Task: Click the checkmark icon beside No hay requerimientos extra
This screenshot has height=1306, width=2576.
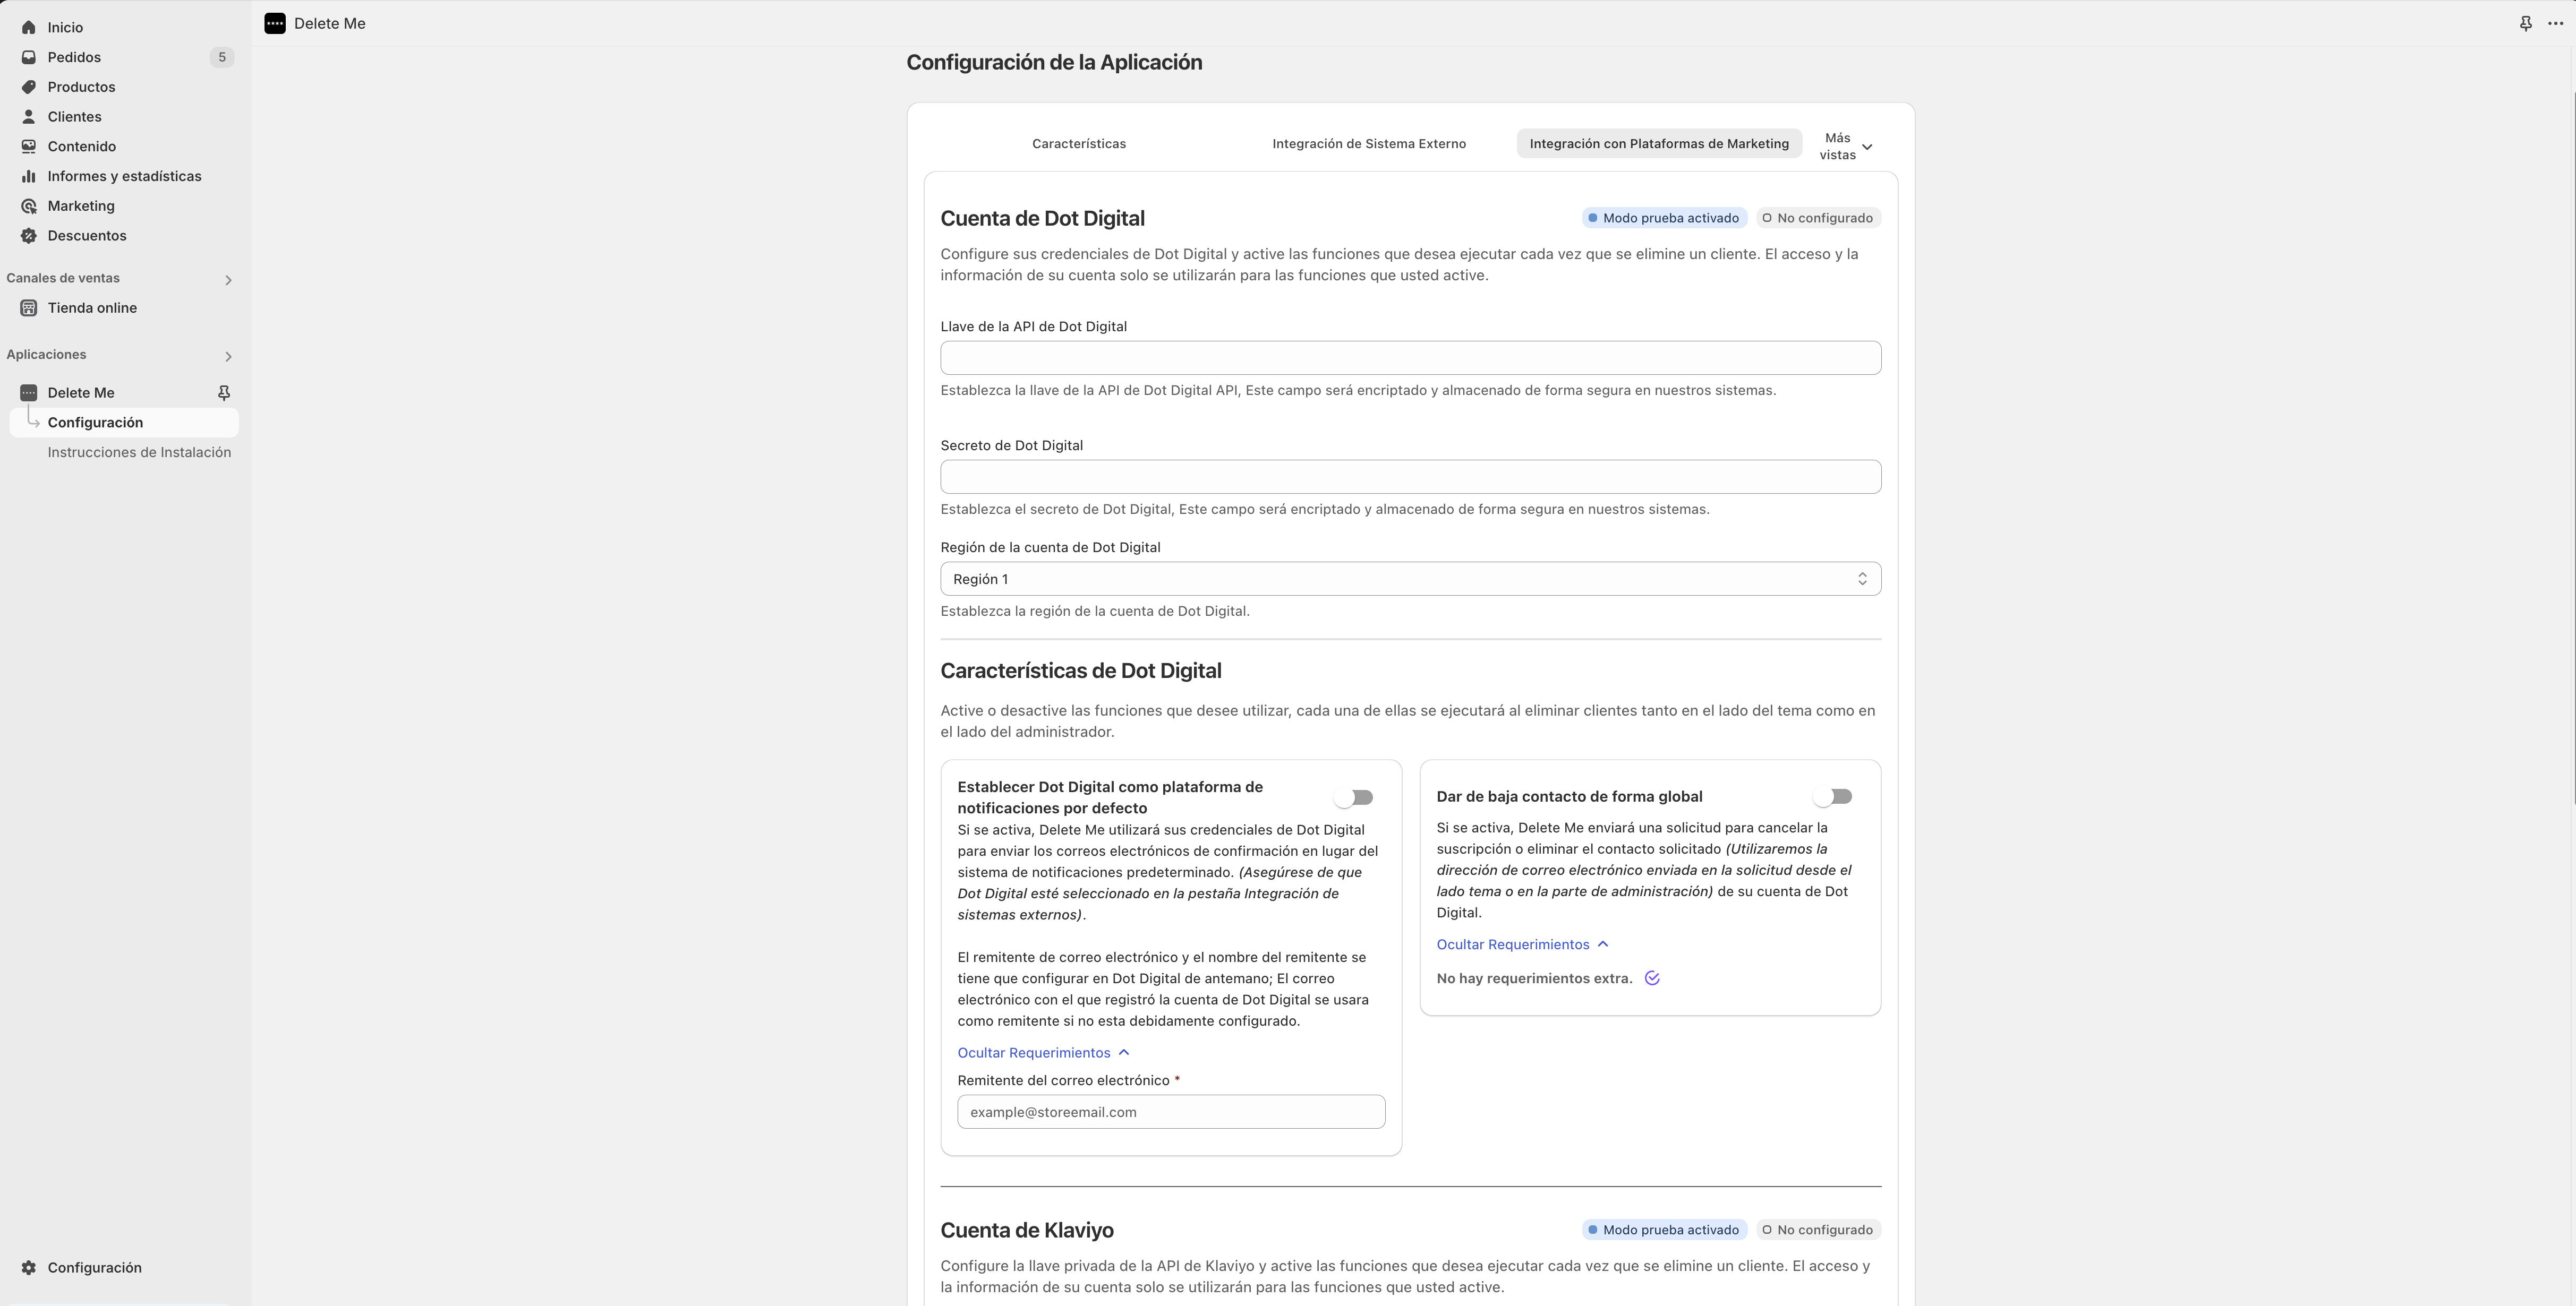Action: tap(1652, 978)
